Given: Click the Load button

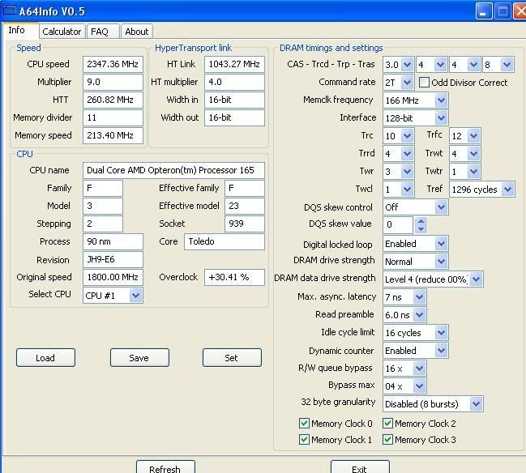Looking at the screenshot, I should 45,357.
